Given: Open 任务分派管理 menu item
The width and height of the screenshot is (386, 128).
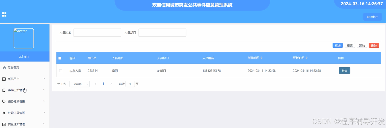Looking at the screenshot, I should [x=25, y=101].
